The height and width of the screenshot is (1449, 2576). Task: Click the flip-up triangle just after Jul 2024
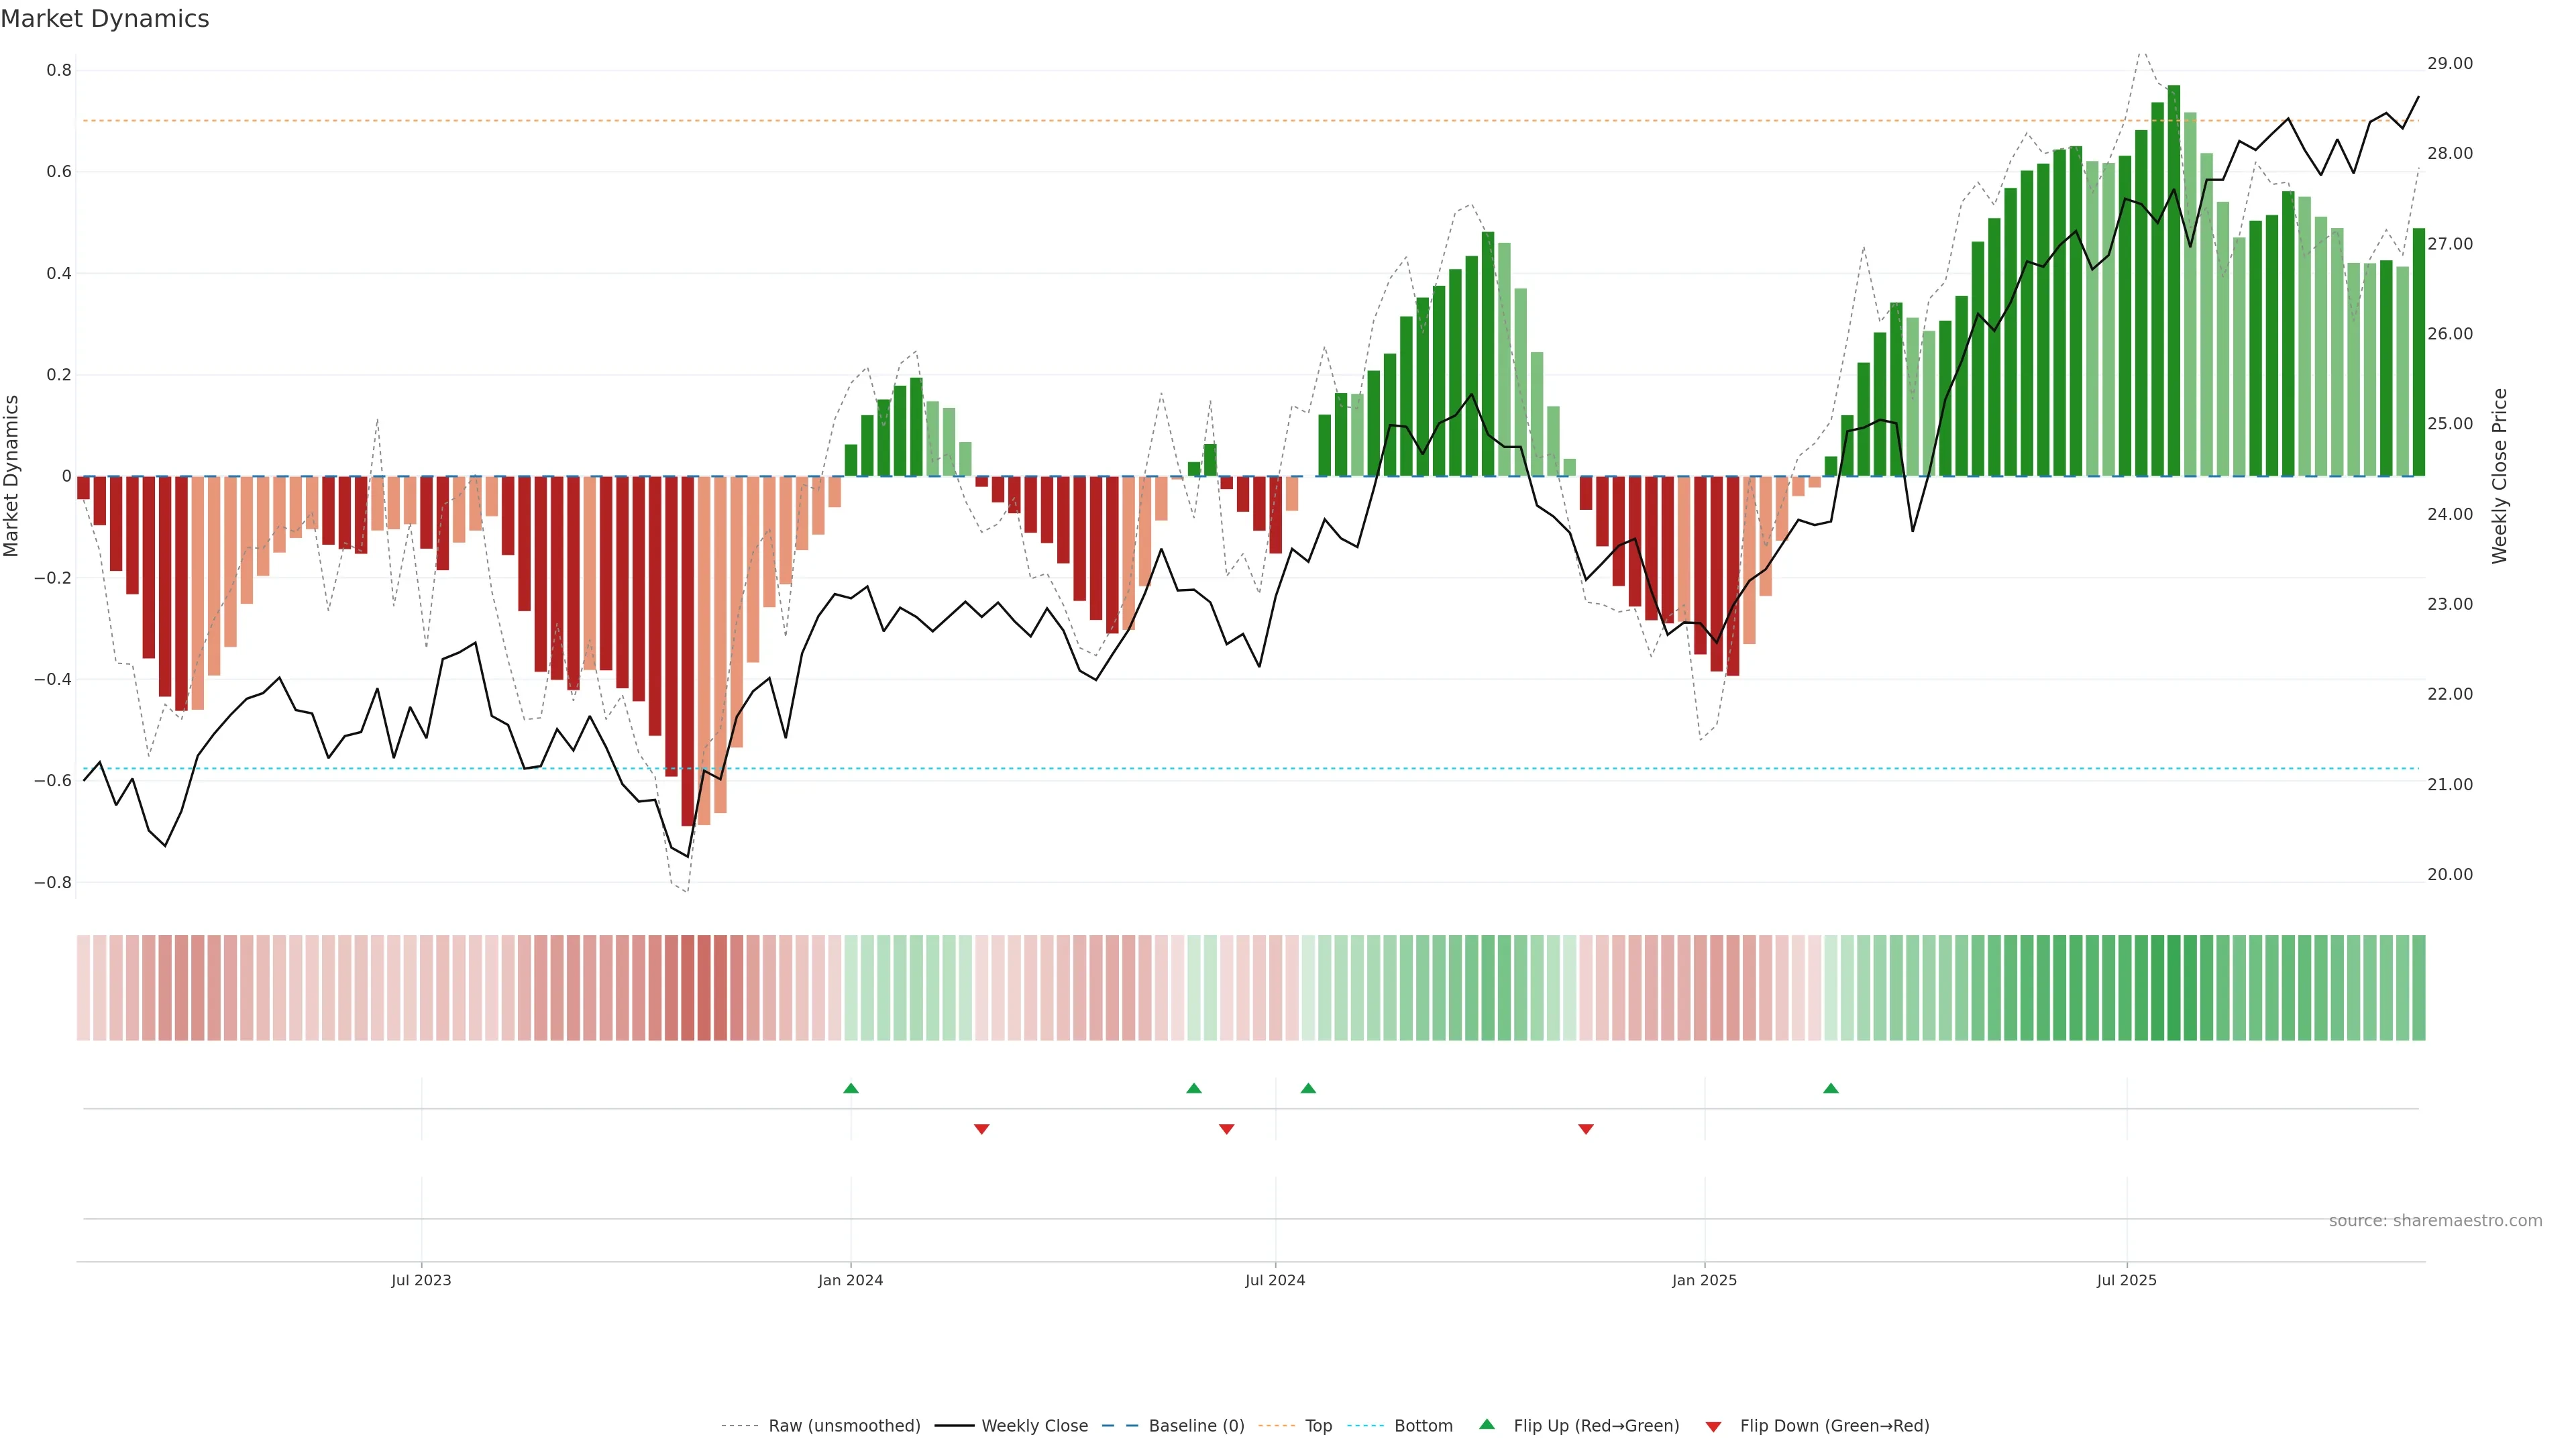[x=1308, y=1088]
